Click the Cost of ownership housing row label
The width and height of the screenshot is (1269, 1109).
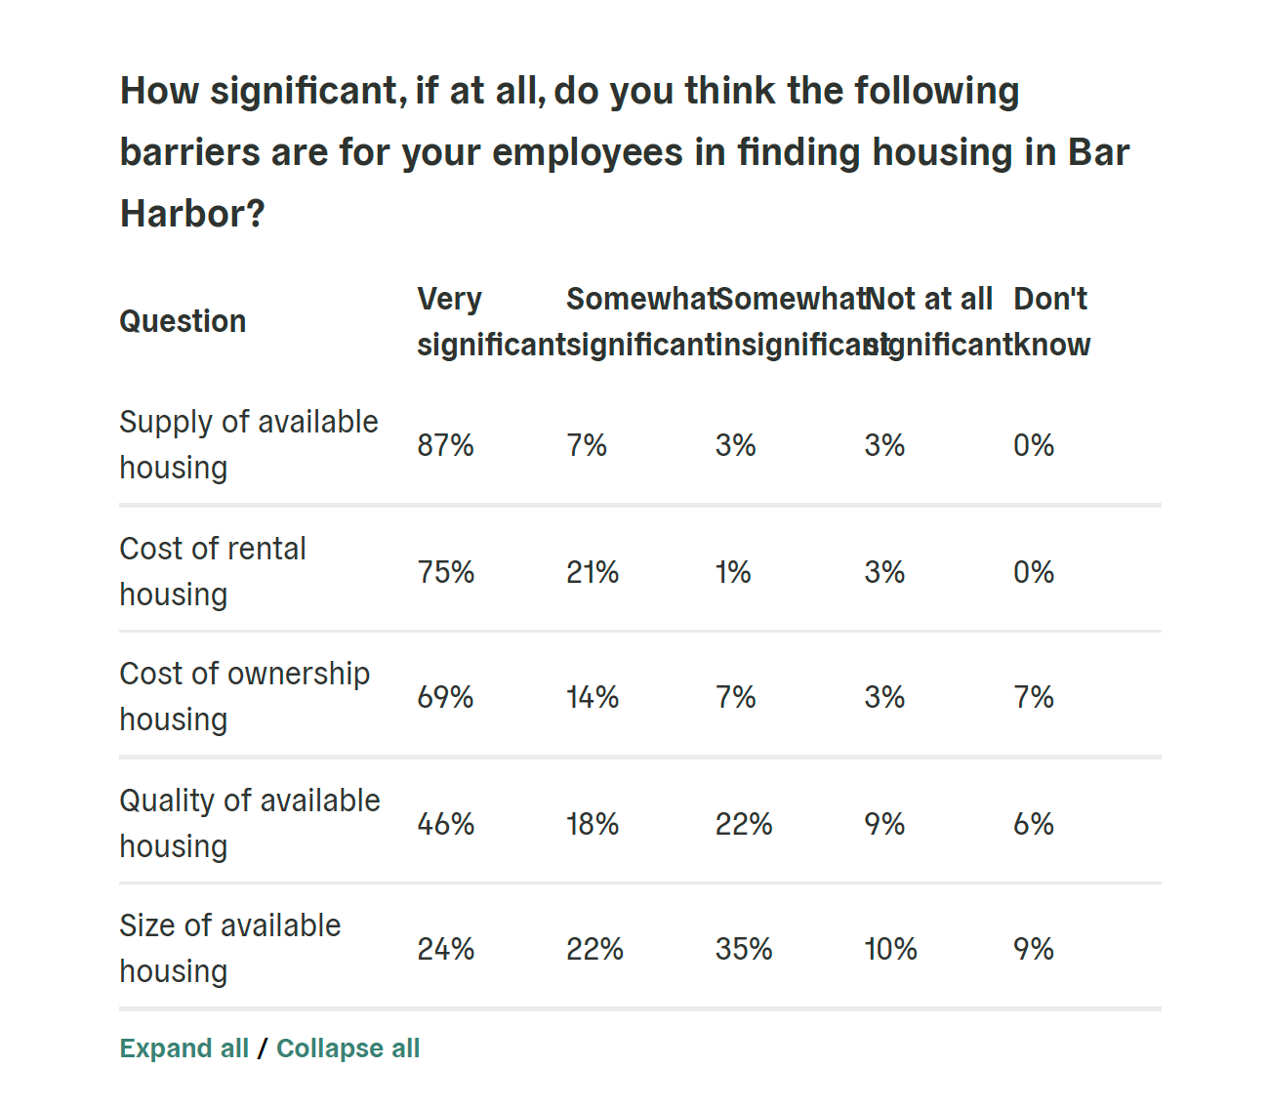click(x=245, y=696)
